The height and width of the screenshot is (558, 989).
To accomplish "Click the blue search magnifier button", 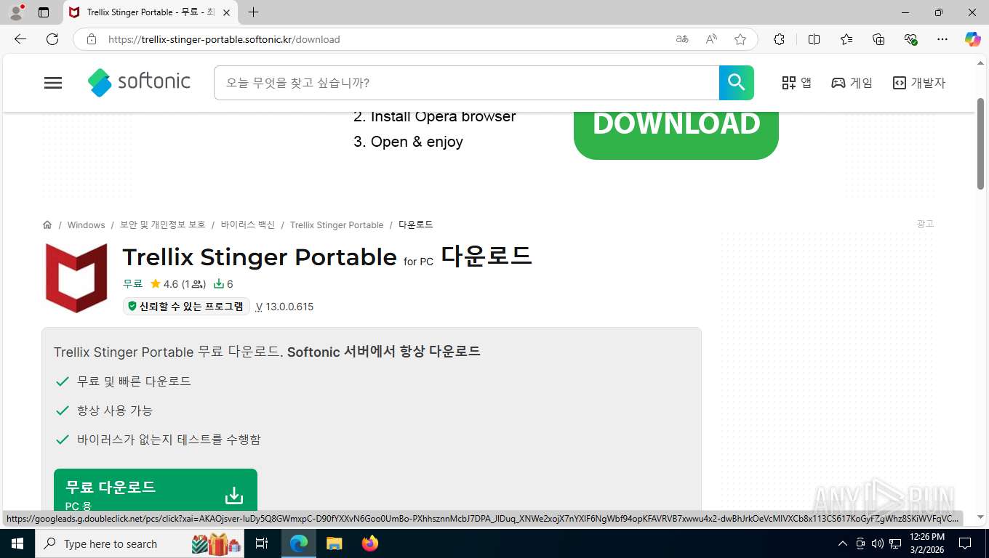I will [737, 83].
